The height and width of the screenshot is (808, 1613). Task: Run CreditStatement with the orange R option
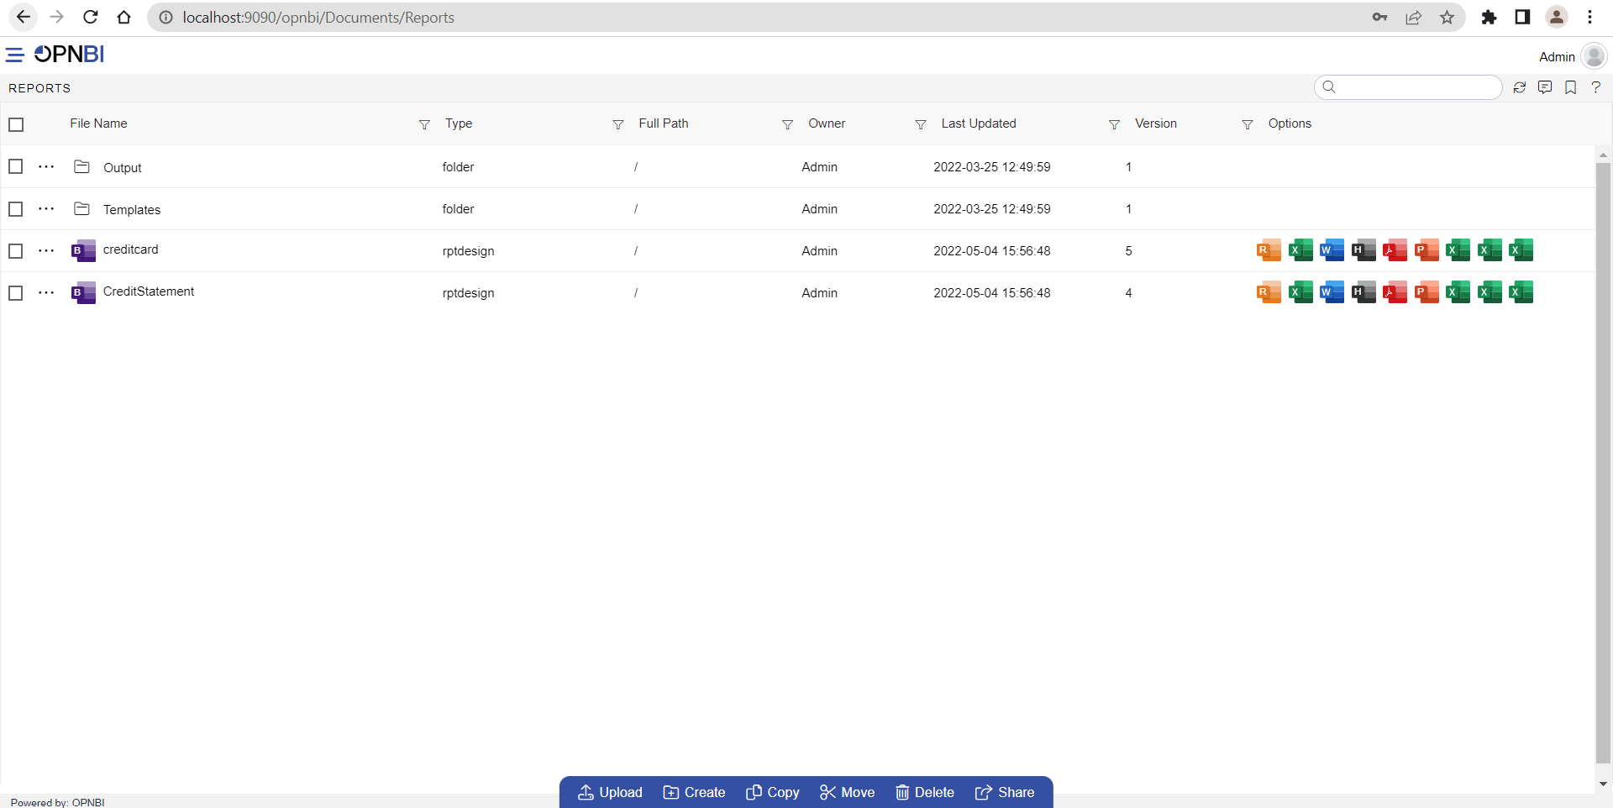tap(1269, 292)
